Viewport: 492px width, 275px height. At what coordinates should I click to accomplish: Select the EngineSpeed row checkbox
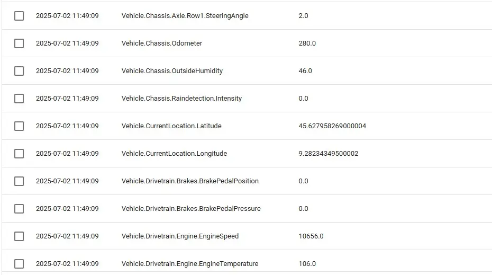pyautogui.click(x=19, y=236)
